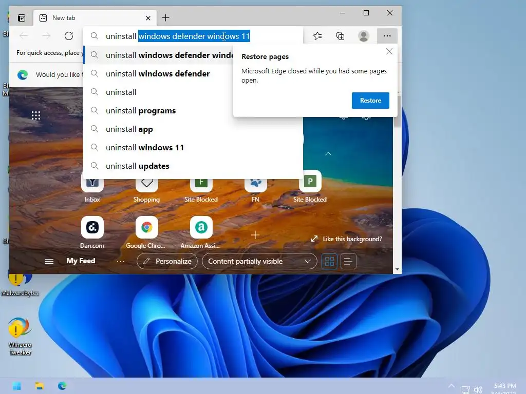The height and width of the screenshot is (394, 526).
Task: Open the Amazon Assistant quick link tile
Action: [x=201, y=232]
